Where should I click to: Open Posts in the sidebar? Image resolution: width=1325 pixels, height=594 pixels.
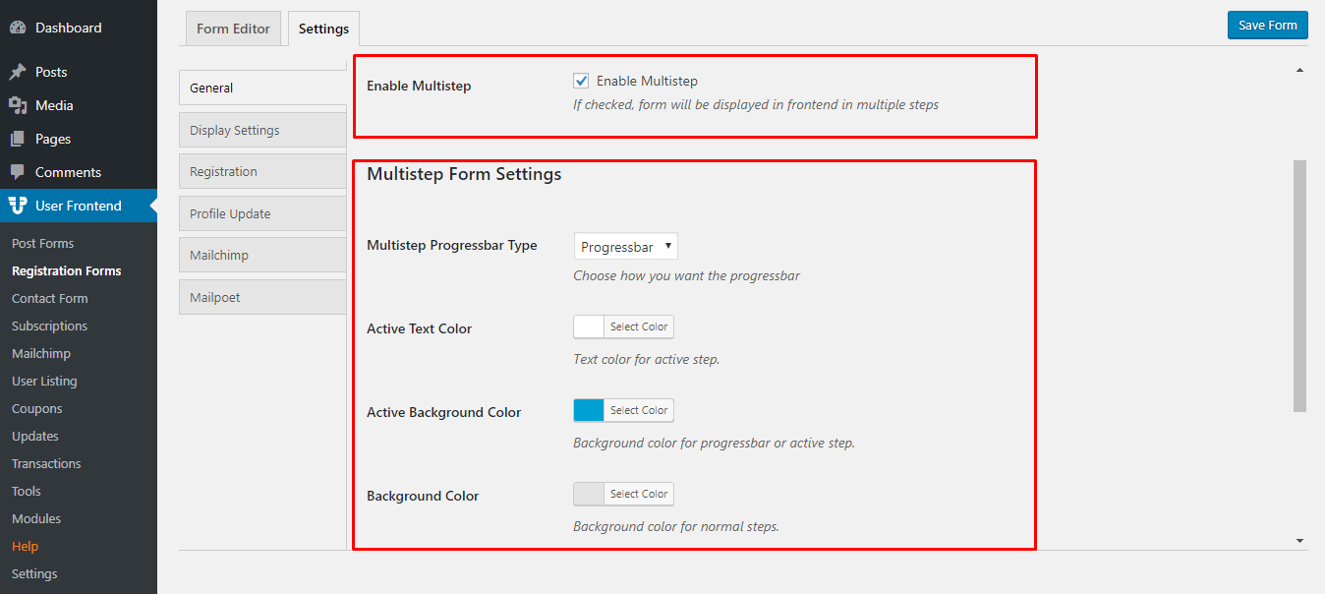79,72
